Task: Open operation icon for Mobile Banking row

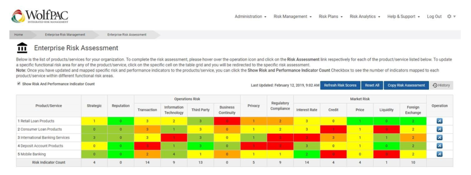Action: 439,154
